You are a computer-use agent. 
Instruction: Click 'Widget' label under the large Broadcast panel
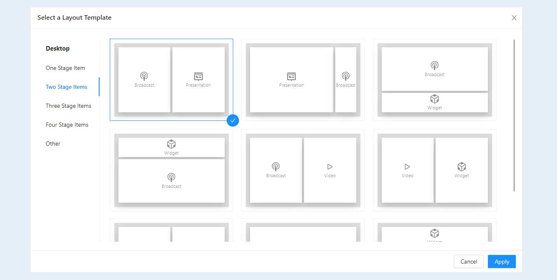[434, 108]
